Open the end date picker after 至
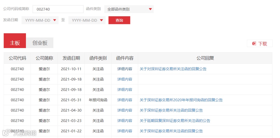The width and height of the screenshot is (280, 138). tap(87, 20)
